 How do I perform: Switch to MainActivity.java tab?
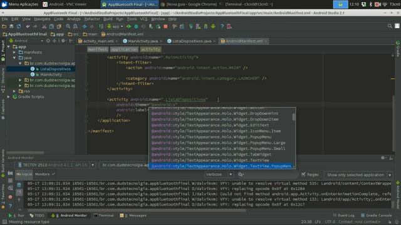tap(143, 41)
